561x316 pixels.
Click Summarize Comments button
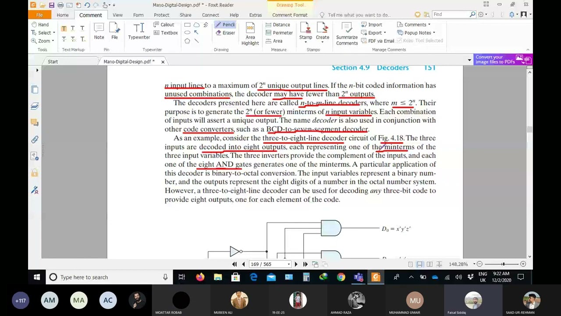tap(347, 34)
